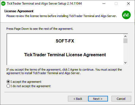135x105 pixels.
Task: Click the "Press Page Down" instruction text
Action: [40, 29]
